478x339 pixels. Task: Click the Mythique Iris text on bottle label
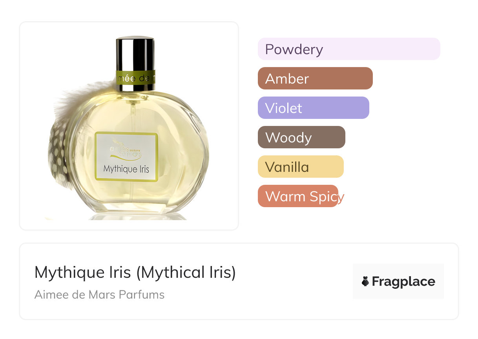pos(126,169)
